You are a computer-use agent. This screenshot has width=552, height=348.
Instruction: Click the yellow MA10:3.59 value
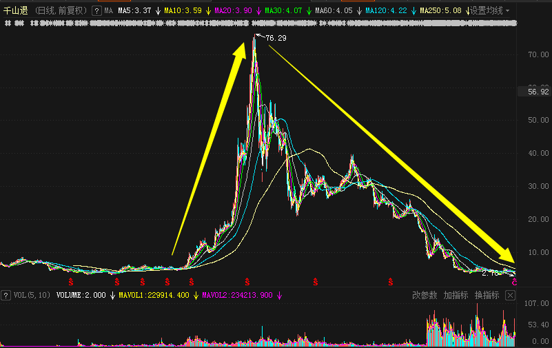pos(183,11)
